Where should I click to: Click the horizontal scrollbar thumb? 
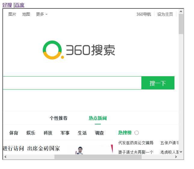click(98, 157)
